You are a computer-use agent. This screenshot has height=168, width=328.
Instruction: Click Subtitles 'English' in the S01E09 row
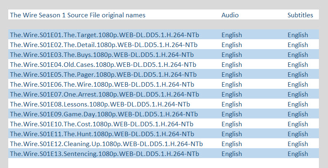coord(298,114)
